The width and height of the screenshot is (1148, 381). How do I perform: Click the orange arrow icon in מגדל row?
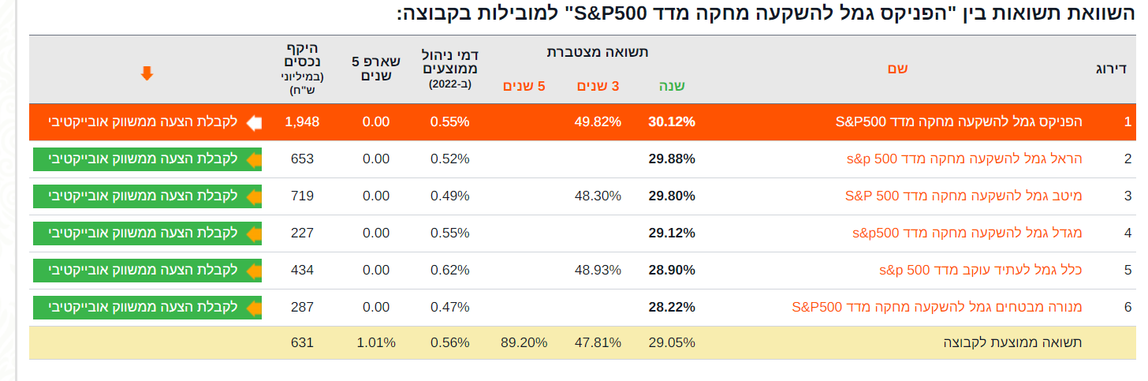point(253,233)
